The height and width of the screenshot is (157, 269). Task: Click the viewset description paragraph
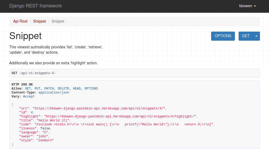click(56, 50)
